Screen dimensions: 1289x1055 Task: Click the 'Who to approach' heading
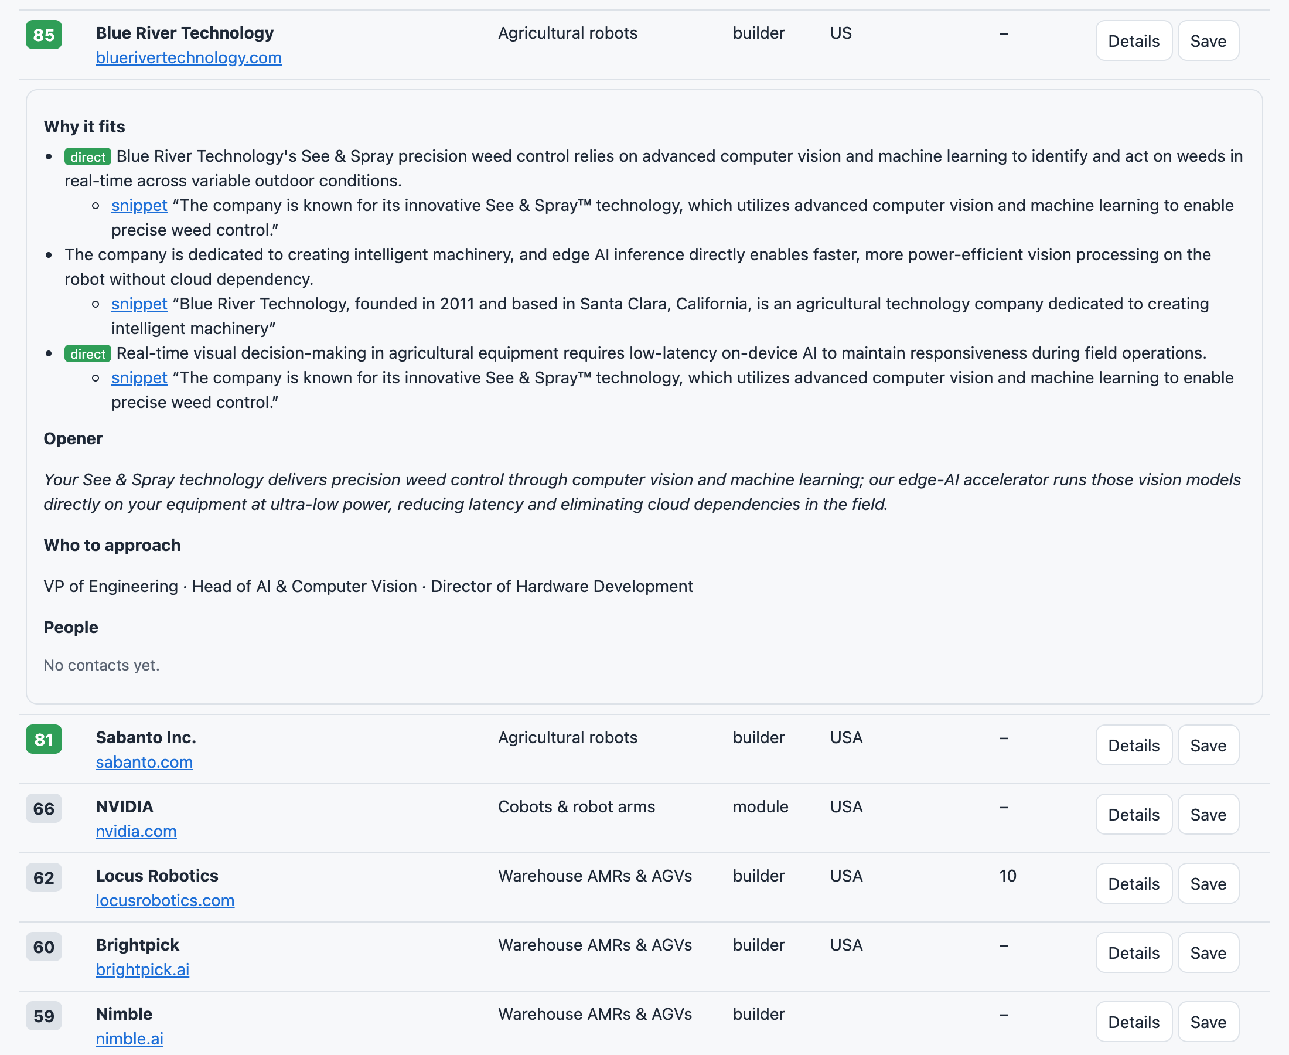[x=112, y=545]
